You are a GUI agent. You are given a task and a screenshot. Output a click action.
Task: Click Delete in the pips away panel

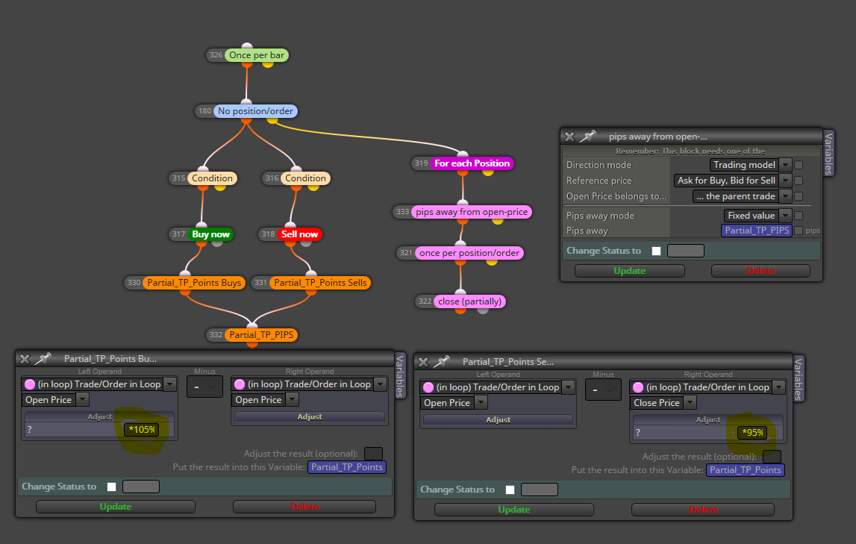click(x=760, y=271)
